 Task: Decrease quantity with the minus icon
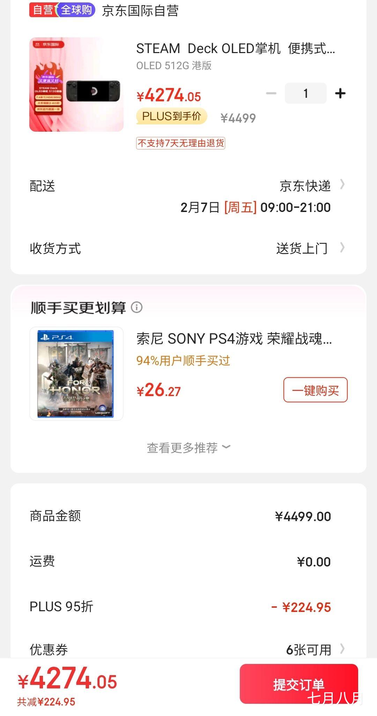pyautogui.click(x=271, y=93)
